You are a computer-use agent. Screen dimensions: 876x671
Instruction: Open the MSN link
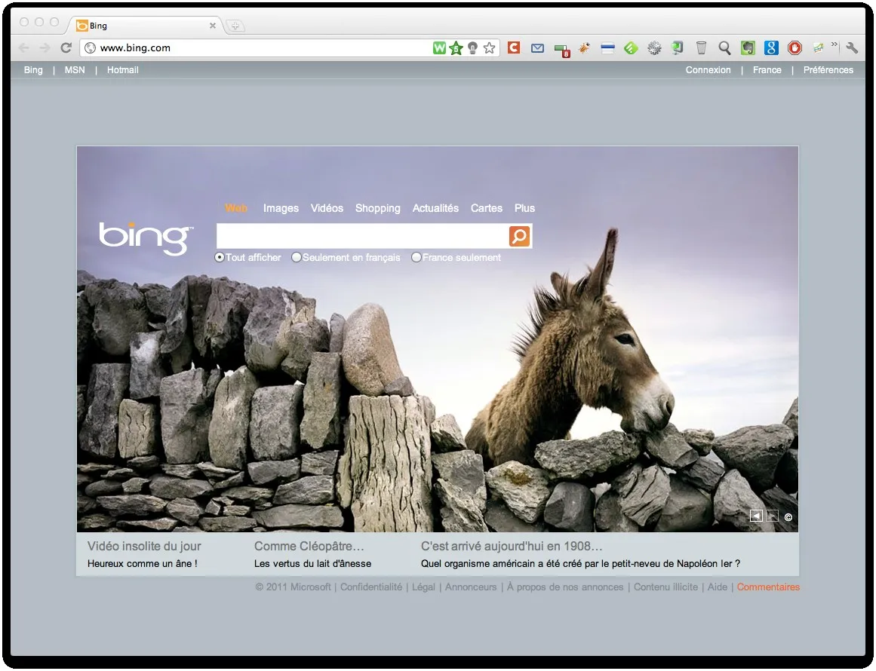[x=75, y=70]
